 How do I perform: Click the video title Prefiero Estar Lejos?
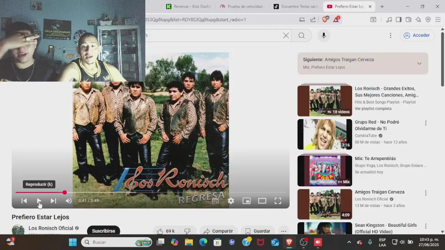(x=40, y=217)
